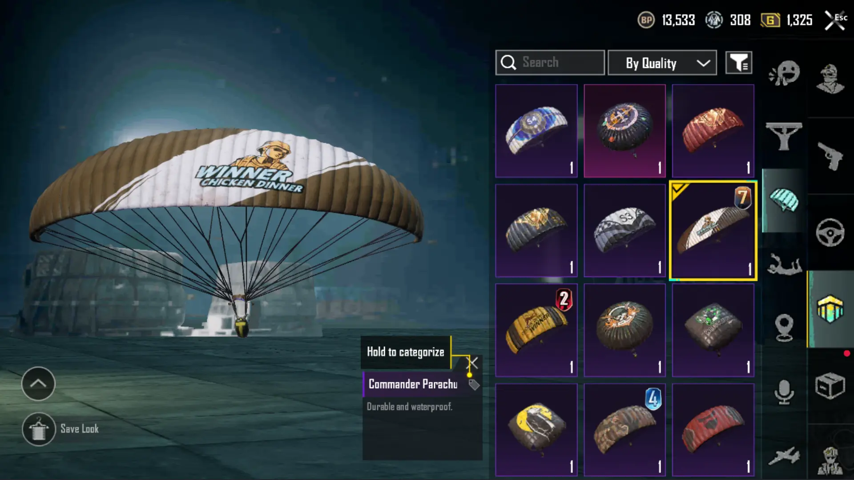Select the equipped Commander Parachute checkmark tile

click(x=713, y=231)
